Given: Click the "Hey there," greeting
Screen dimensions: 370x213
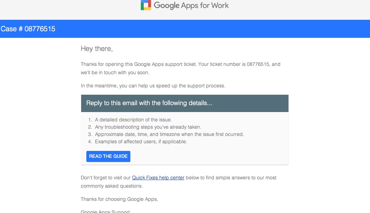Looking at the screenshot, I should point(97,49).
